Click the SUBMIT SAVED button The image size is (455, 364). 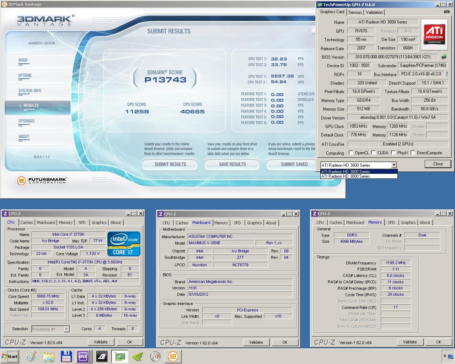coord(291,164)
